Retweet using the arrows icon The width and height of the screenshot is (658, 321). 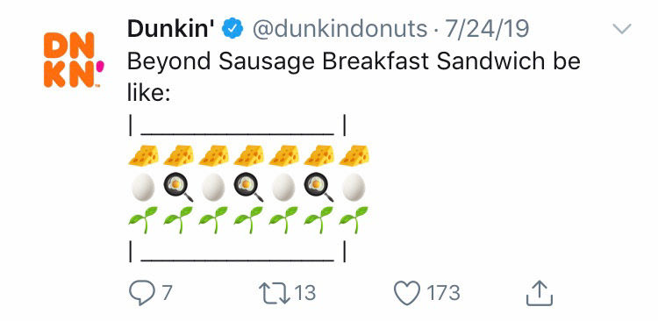coord(275,292)
